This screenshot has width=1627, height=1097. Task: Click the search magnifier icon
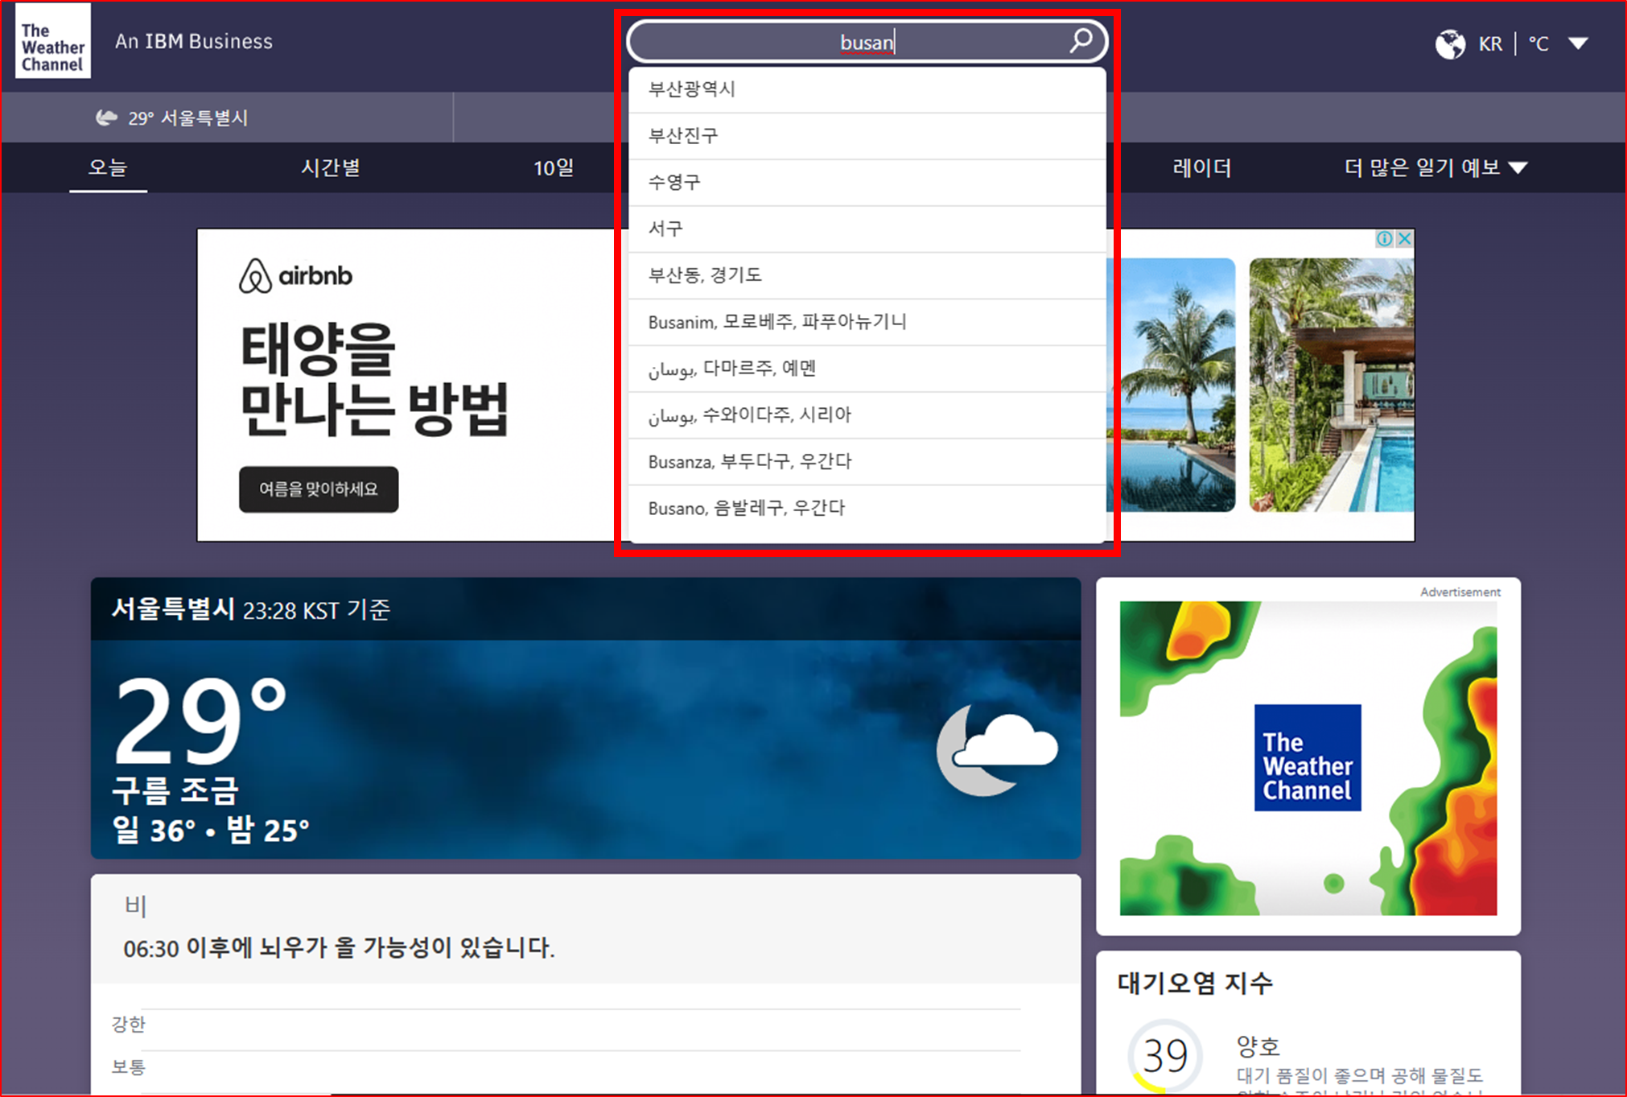pyautogui.click(x=1081, y=40)
